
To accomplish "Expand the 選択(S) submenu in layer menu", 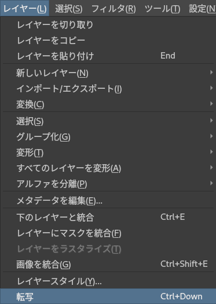I will (108, 121).
